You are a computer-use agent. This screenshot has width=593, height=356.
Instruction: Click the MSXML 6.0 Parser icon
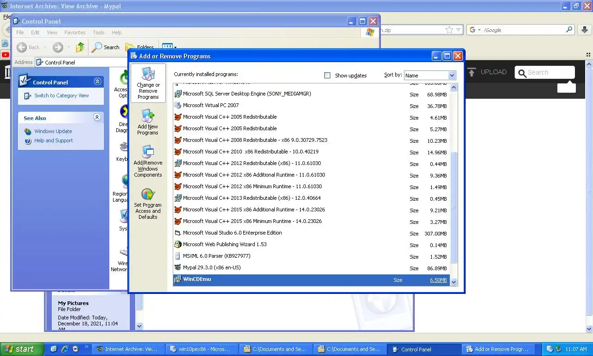pos(177,256)
